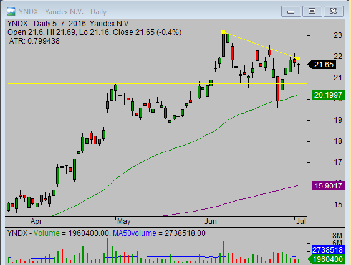Click the 'May' date axis label

pos(124,221)
